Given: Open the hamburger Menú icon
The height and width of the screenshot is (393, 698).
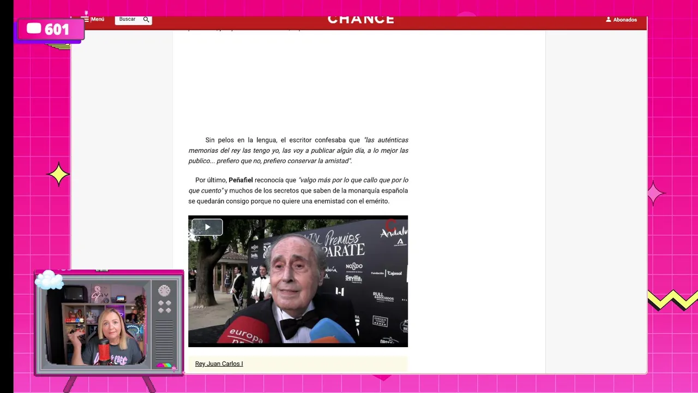Looking at the screenshot, I should click(85, 19).
